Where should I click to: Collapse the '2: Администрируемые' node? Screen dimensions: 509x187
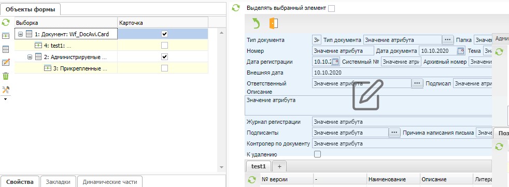(x=30, y=57)
